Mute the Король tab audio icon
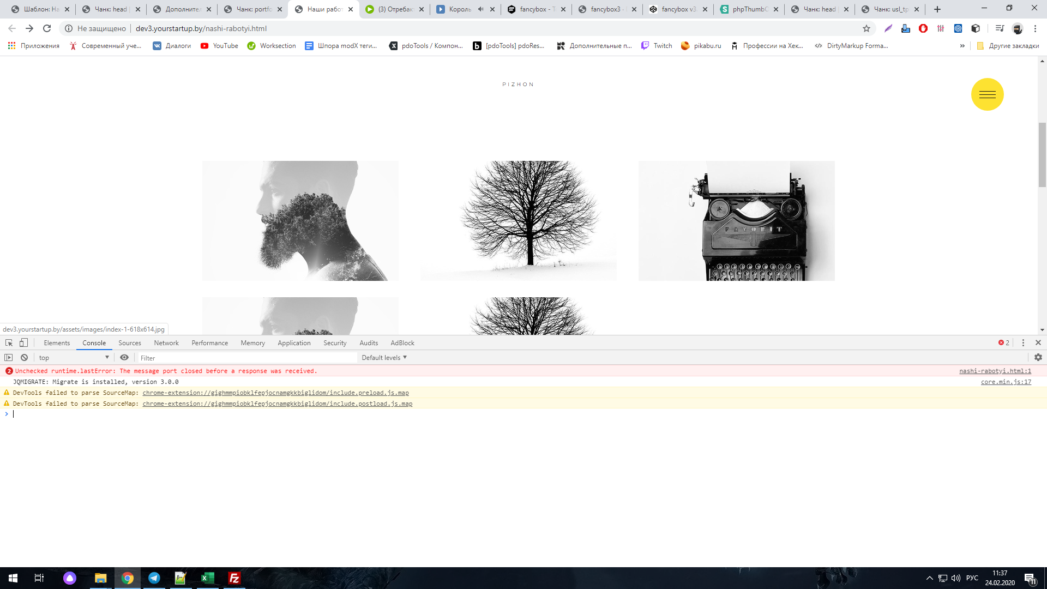Image resolution: width=1047 pixels, height=589 pixels. 480,9
